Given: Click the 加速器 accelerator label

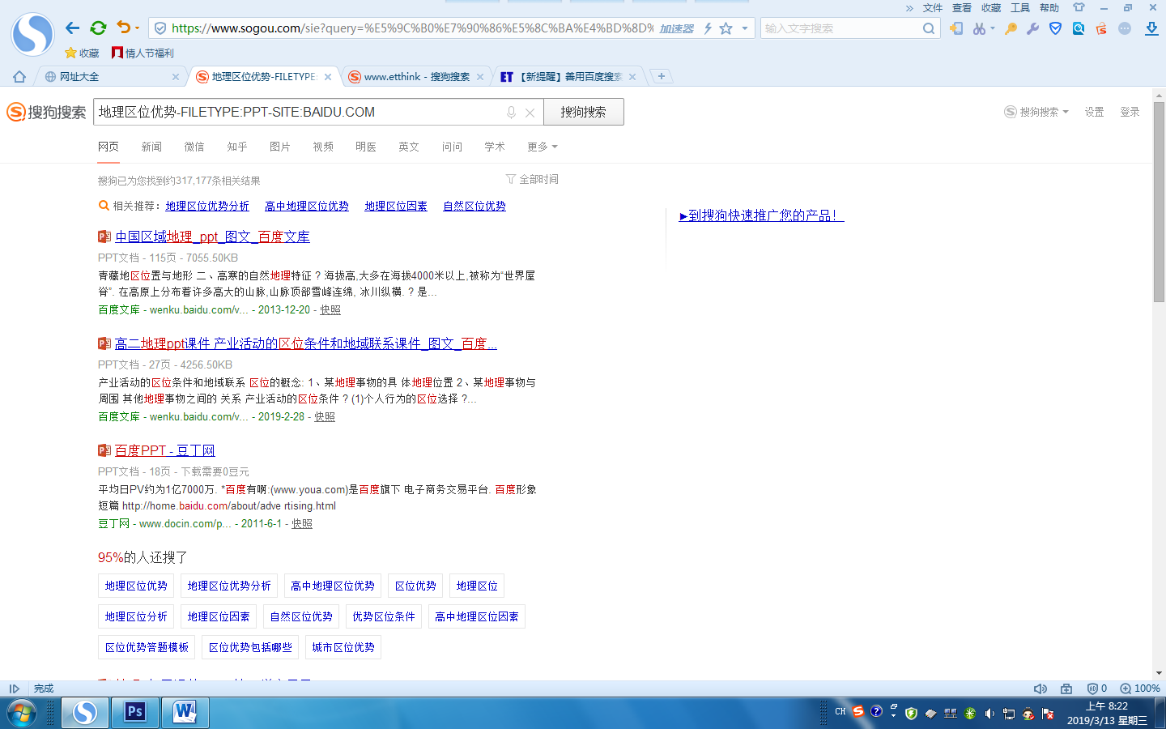Looking at the screenshot, I should (x=676, y=28).
